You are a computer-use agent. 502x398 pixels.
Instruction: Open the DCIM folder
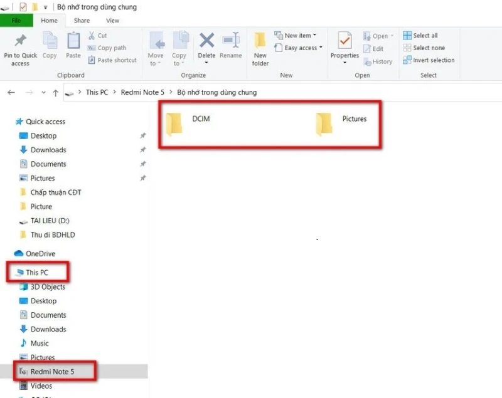174,124
